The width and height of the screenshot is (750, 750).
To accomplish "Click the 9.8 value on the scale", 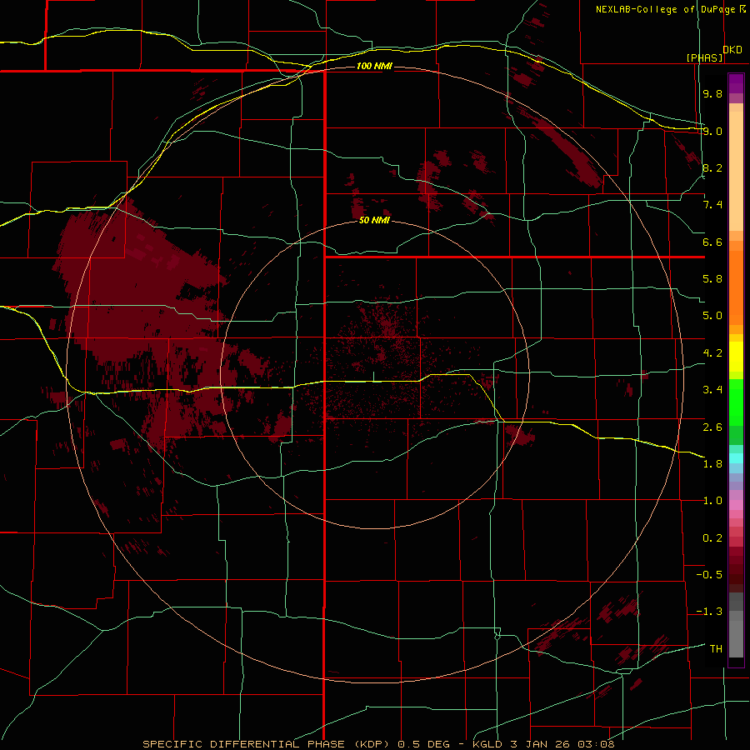I will pos(712,93).
